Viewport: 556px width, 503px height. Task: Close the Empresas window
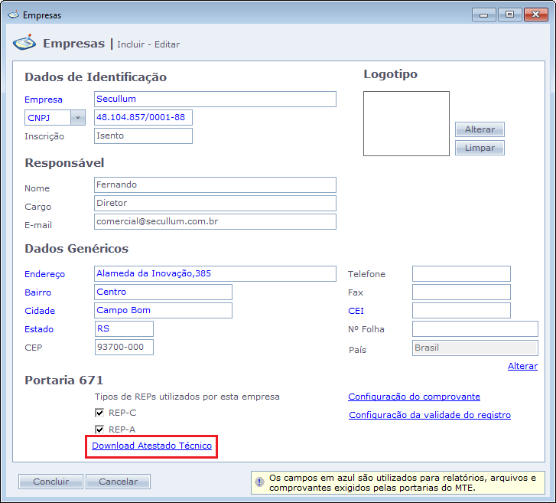pyautogui.click(x=536, y=15)
